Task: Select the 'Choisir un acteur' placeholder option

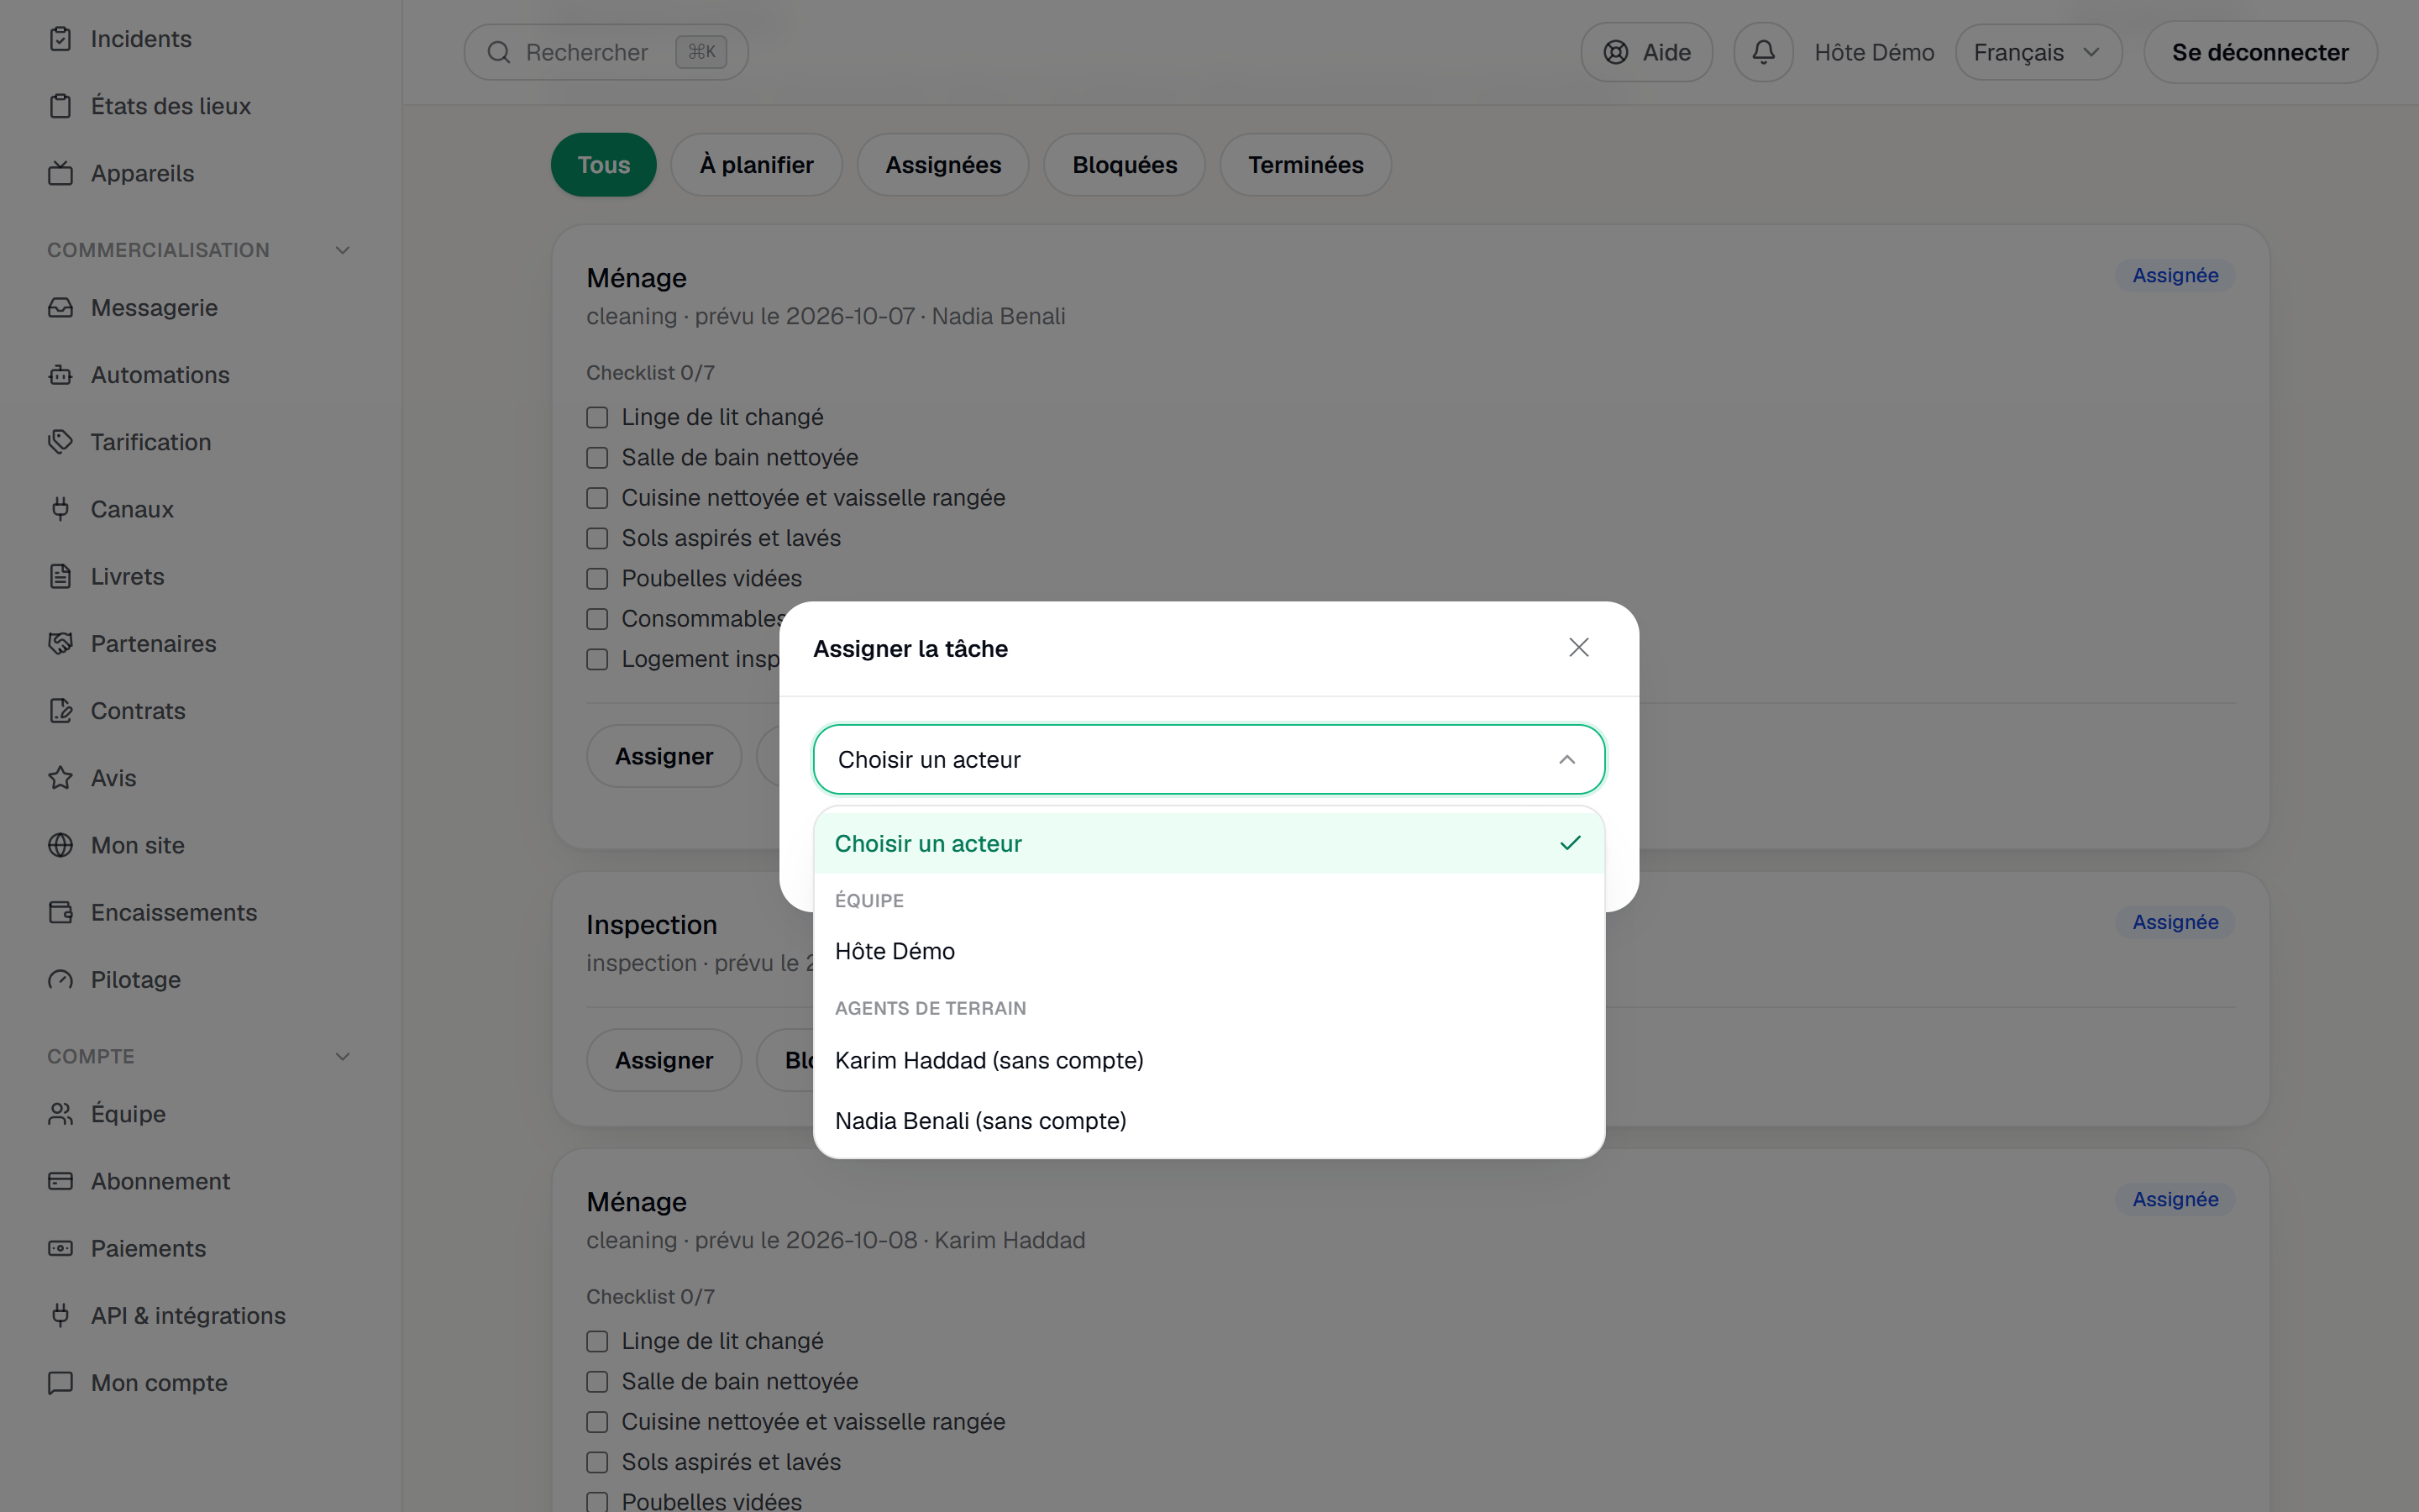Action: click(x=1209, y=843)
